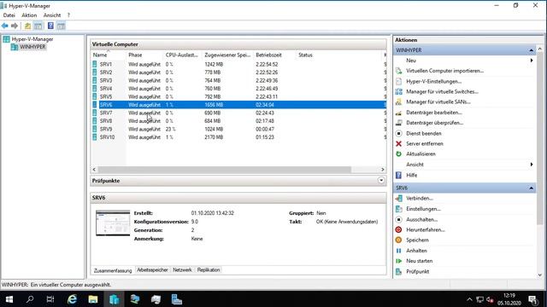Expand the Neu submenu arrow
Viewport: 547px width, 307px height.
532,61
